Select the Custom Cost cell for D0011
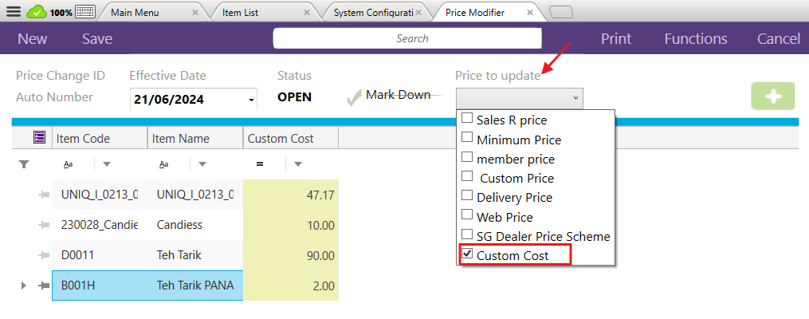Screen dimensions: 809x319 (x=291, y=255)
